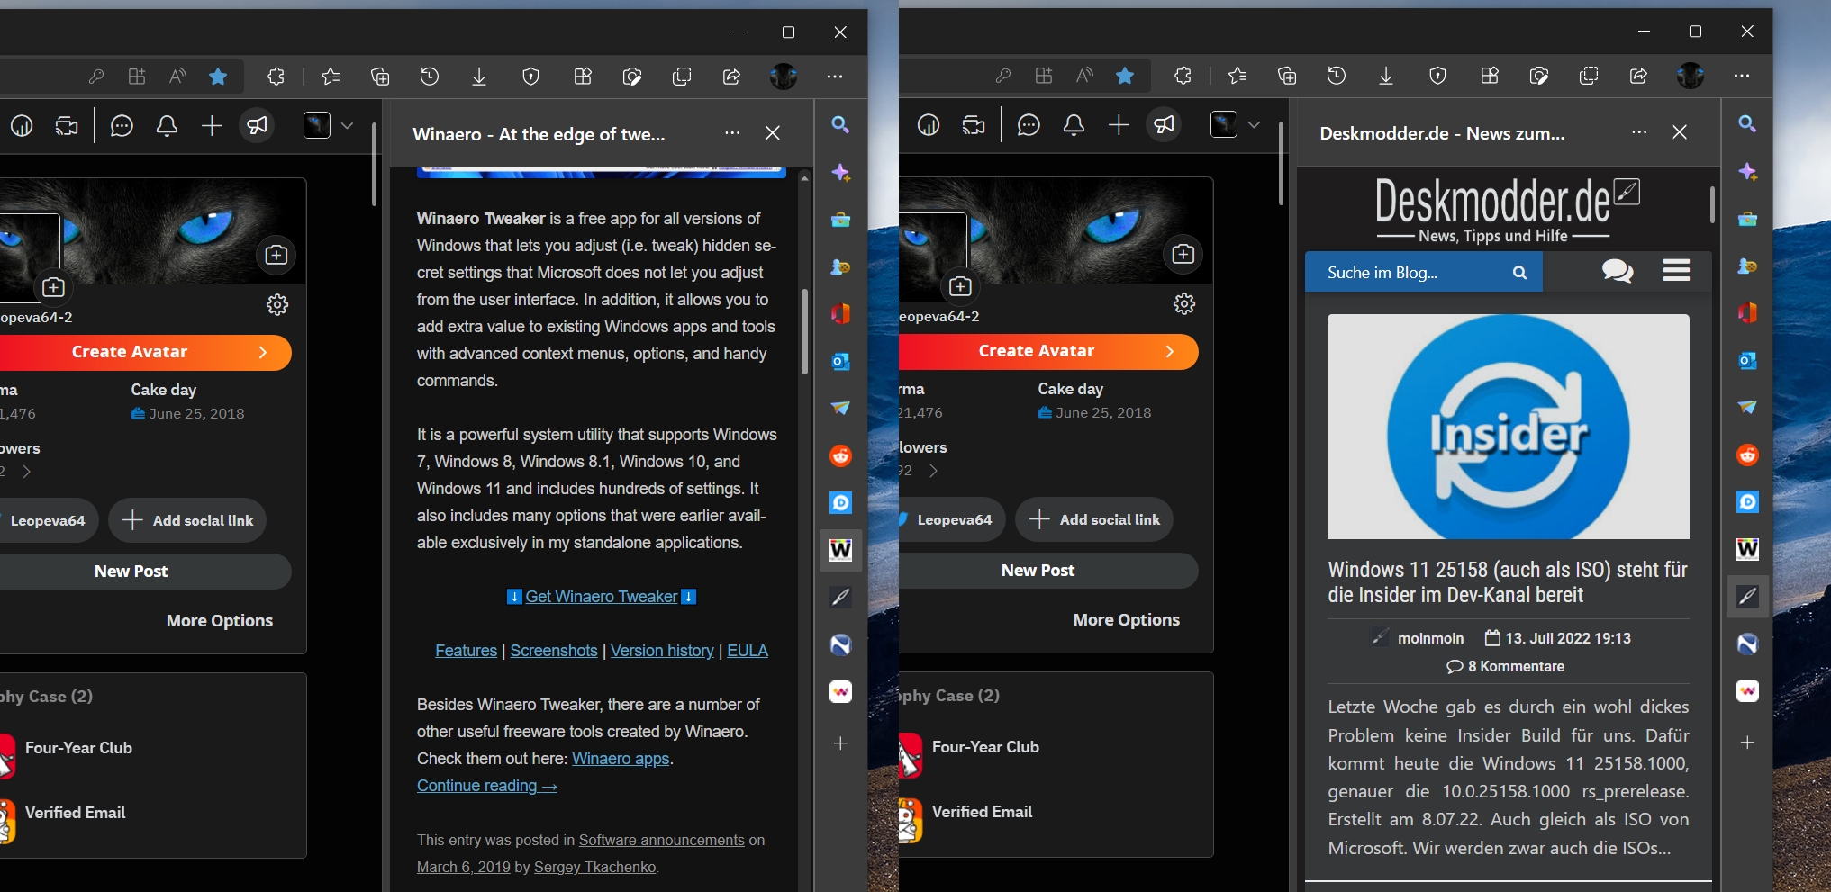Open the Version history link
Screen dimensions: 1831x892
(x=662, y=651)
